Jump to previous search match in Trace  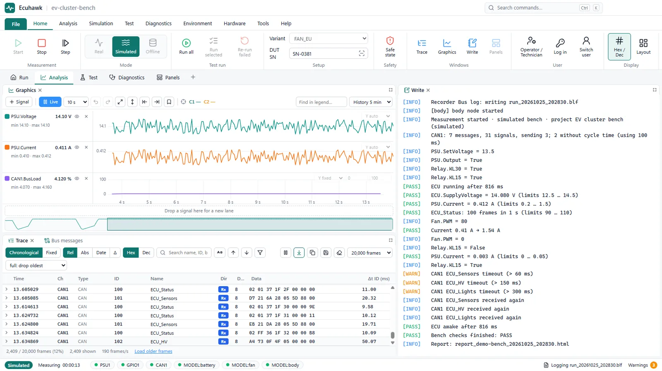[x=233, y=253]
